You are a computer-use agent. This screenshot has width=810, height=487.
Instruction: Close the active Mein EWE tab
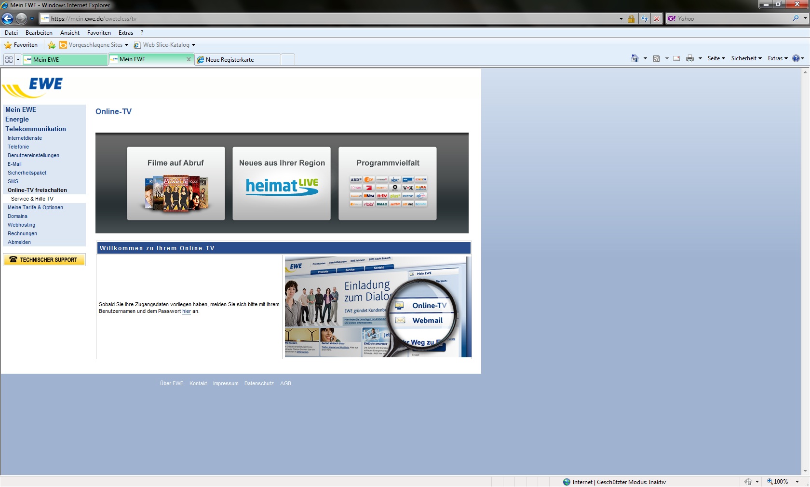189,59
